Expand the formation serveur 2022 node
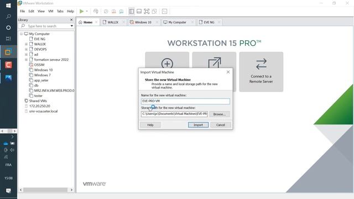The width and height of the screenshot is (354, 199). point(26,60)
